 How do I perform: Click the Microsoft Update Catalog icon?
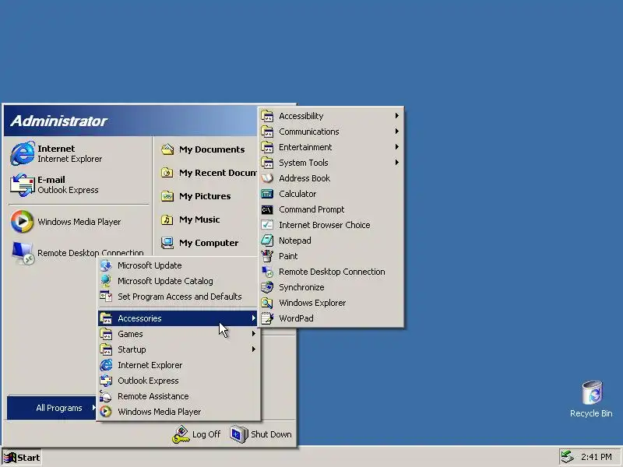pyautogui.click(x=106, y=281)
